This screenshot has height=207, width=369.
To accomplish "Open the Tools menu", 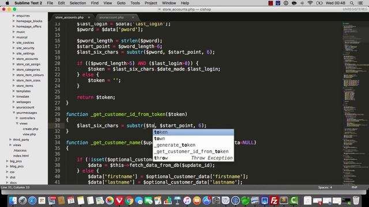I will [x=135, y=3].
